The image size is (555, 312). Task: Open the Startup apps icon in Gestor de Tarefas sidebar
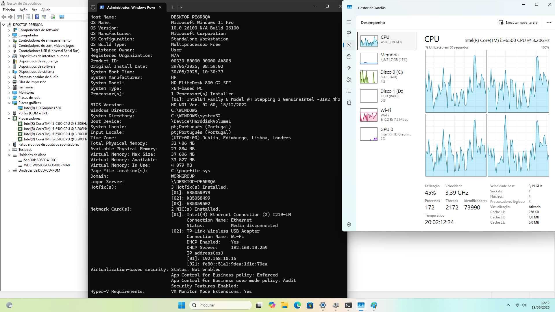[349, 68]
